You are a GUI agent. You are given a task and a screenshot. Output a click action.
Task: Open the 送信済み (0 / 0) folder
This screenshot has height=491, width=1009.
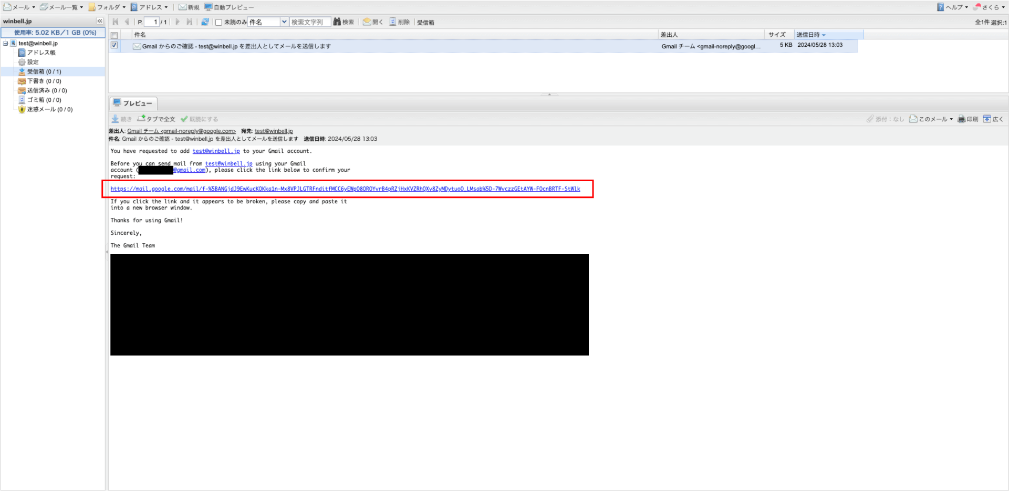coord(47,90)
